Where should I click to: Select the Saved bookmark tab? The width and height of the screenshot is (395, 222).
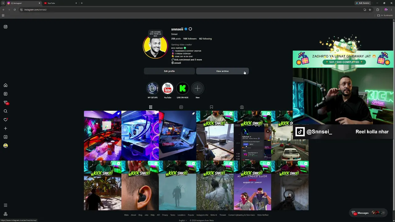point(211,107)
